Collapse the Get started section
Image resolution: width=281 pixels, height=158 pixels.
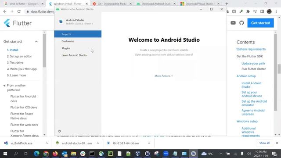(x=36, y=42)
